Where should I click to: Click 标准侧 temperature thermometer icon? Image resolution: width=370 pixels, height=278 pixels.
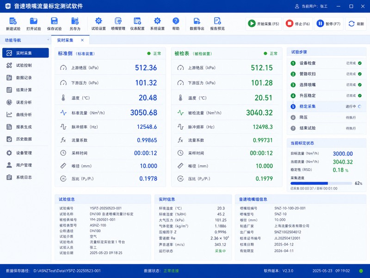pyautogui.click(x=63, y=98)
